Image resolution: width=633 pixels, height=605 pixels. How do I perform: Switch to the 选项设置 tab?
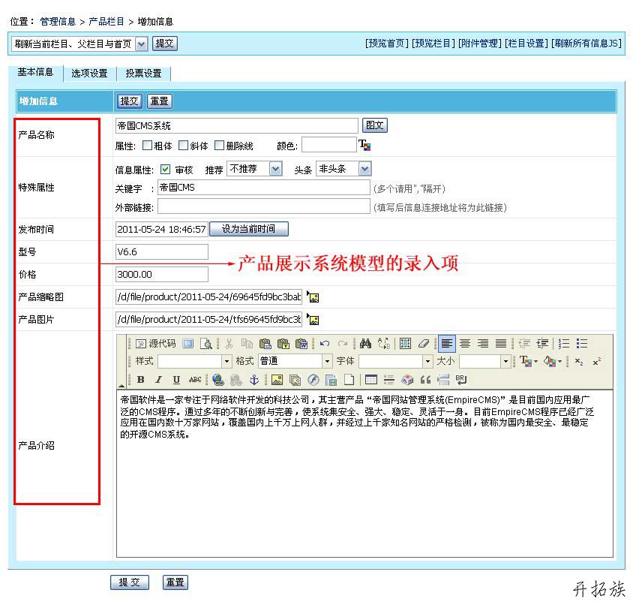(x=89, y=74)
